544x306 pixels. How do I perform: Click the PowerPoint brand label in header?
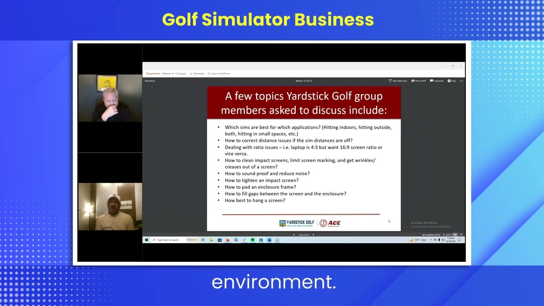coord(153,74)
